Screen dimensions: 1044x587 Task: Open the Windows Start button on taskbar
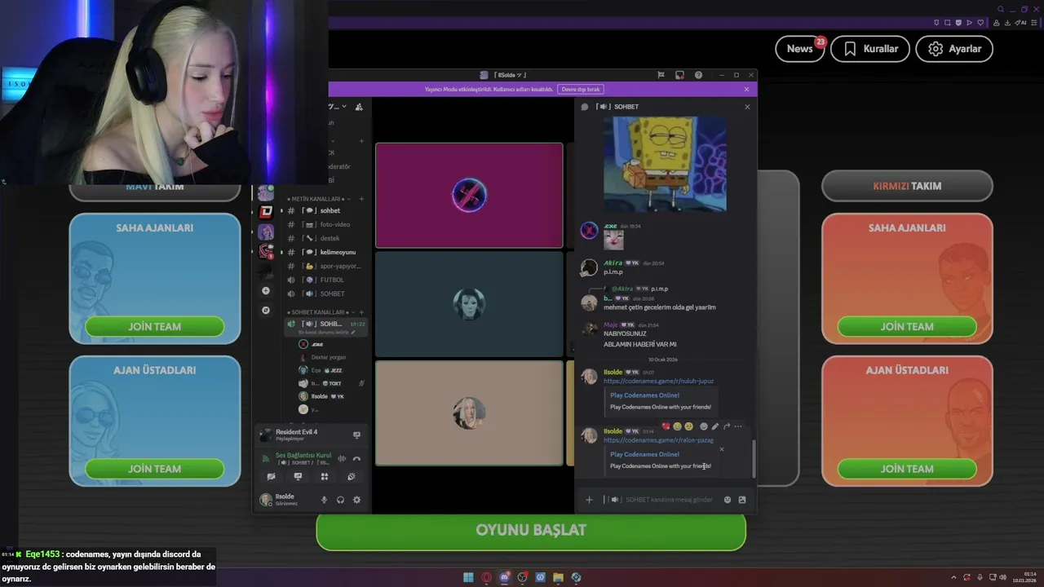pos(468,577)
